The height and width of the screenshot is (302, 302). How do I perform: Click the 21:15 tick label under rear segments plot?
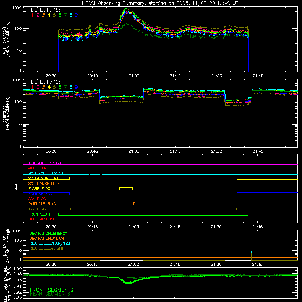pos(175,151)
